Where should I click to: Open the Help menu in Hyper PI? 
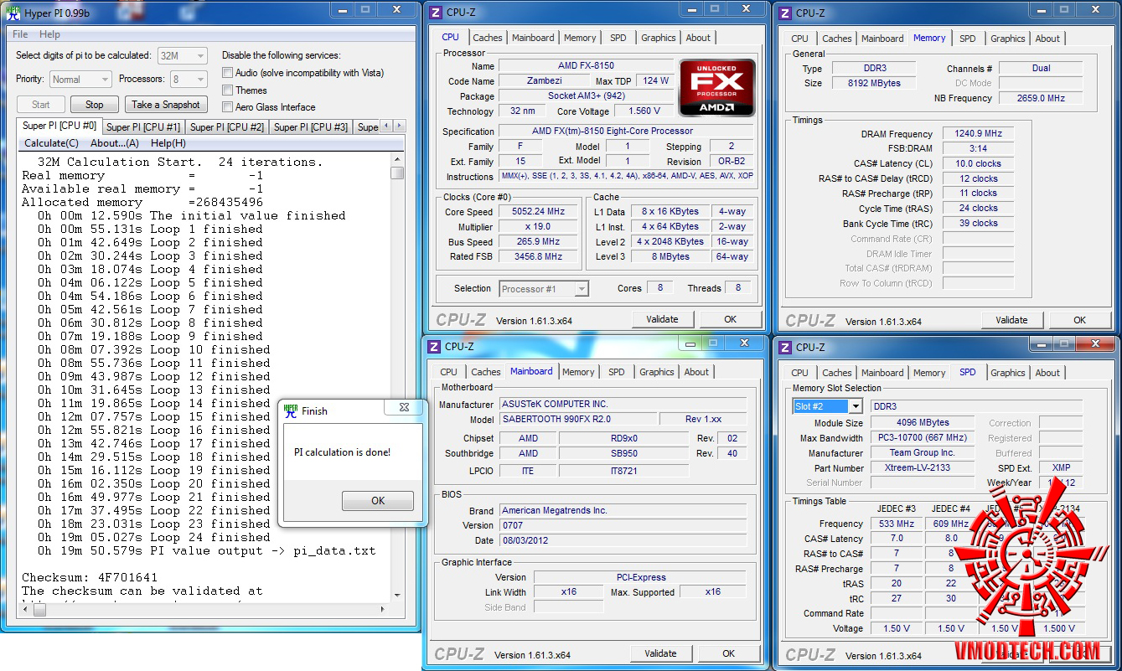[x=49, y=34]
